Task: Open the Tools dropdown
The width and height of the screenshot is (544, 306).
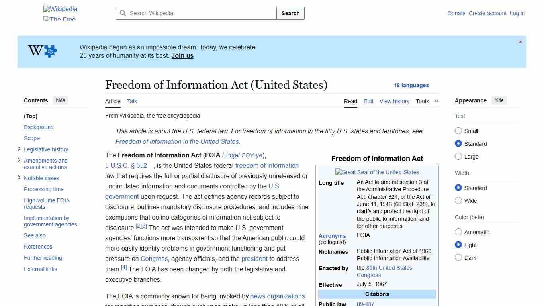Action: tap(427, 101)
